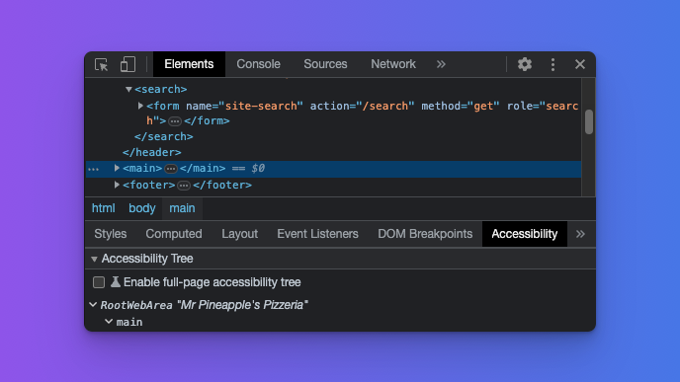Expand the footer element arrow
680x382 pixels.
[x=117, y=185]
